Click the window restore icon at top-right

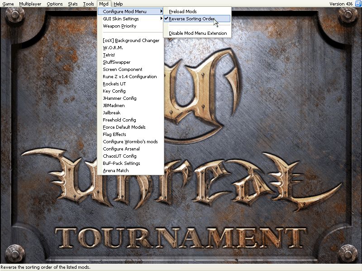[x=358, y=4]
